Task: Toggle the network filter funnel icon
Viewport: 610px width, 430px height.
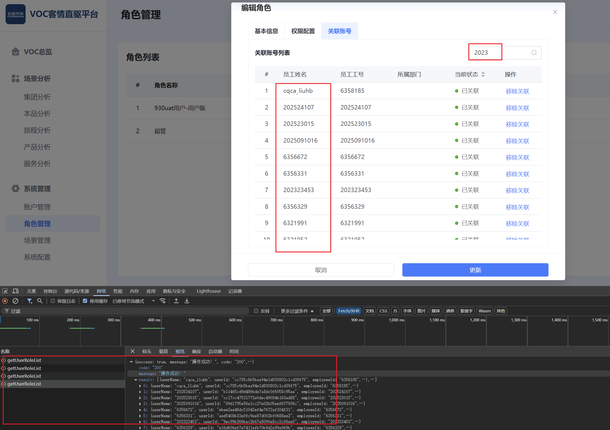Action: (x=29, y=301)
